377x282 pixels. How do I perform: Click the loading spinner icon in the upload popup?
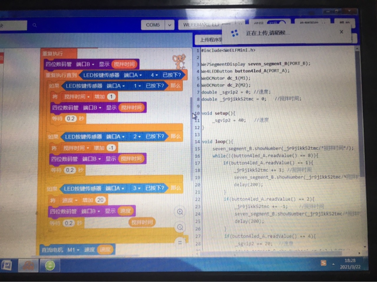(x=235, y=33)
